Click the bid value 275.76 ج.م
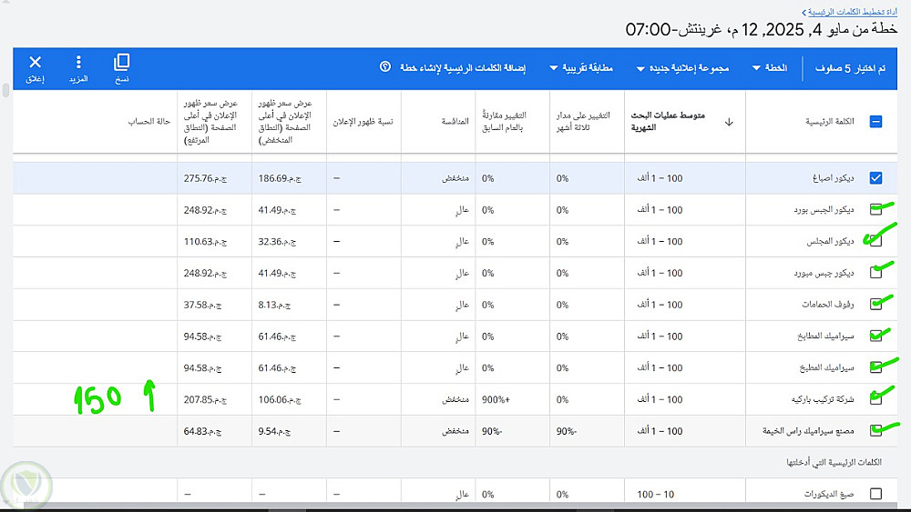Screen dimensions: 911x512 pyautogui.click(x=205, y=178)
